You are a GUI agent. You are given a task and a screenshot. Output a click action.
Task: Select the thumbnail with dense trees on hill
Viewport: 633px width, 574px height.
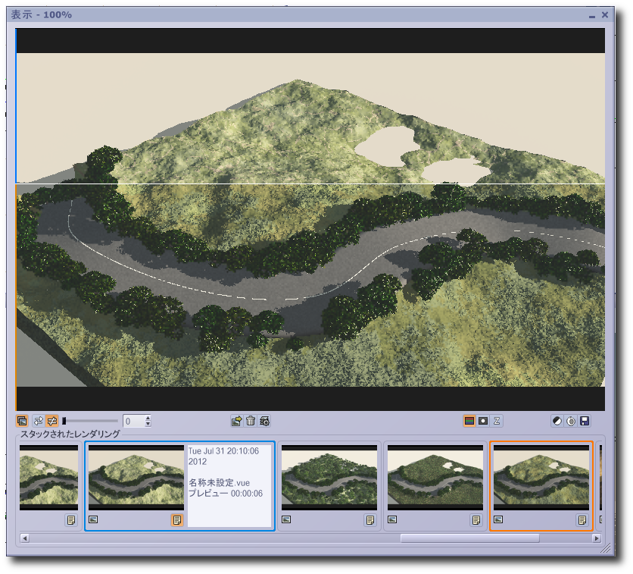(x=329, y=478)
